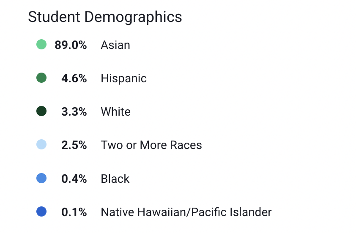The width and height of the screenshot is (356, 233).
Task: Click the Student Demographics heading
Action: pos(105,17)
